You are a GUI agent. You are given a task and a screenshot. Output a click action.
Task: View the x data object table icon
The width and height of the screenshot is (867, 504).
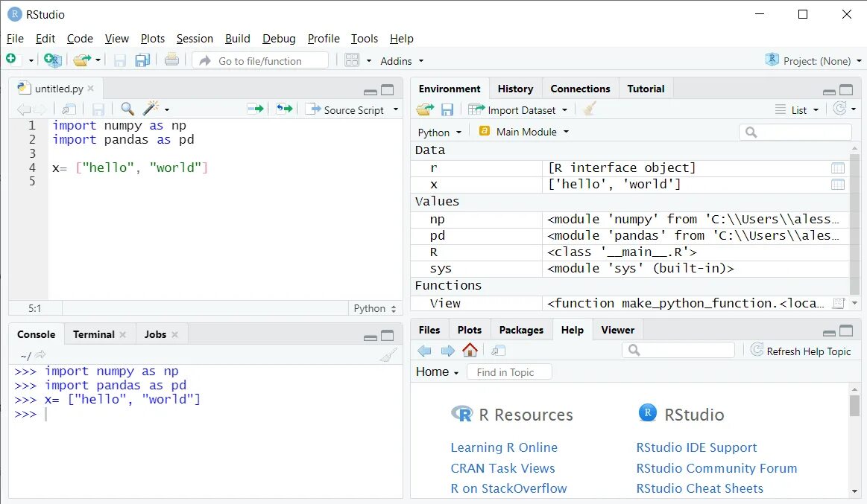[838, 185]
